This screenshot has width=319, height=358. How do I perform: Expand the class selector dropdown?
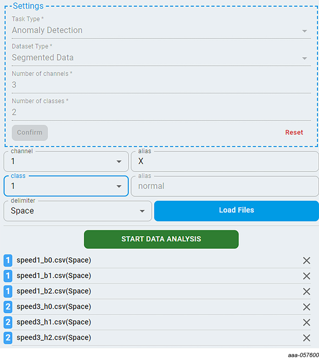[119, 186]
